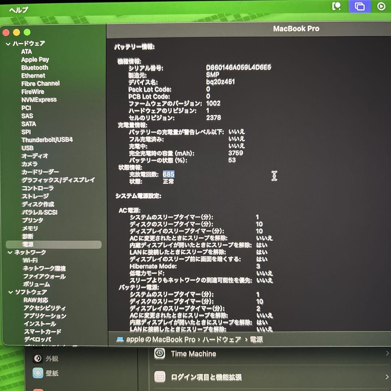Select カメラ in the sidebar

coord(30,164)
